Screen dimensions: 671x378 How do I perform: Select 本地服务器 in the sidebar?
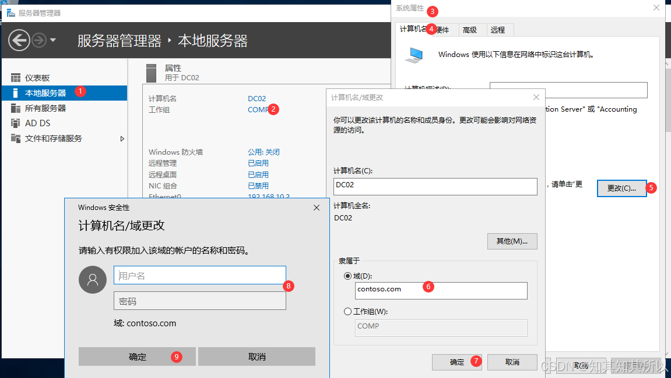coord(65,92)
